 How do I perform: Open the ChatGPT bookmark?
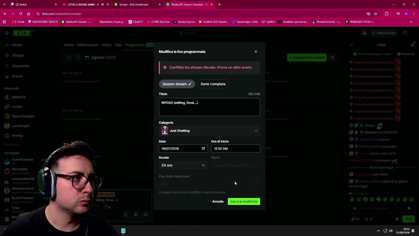click(136, 22)
